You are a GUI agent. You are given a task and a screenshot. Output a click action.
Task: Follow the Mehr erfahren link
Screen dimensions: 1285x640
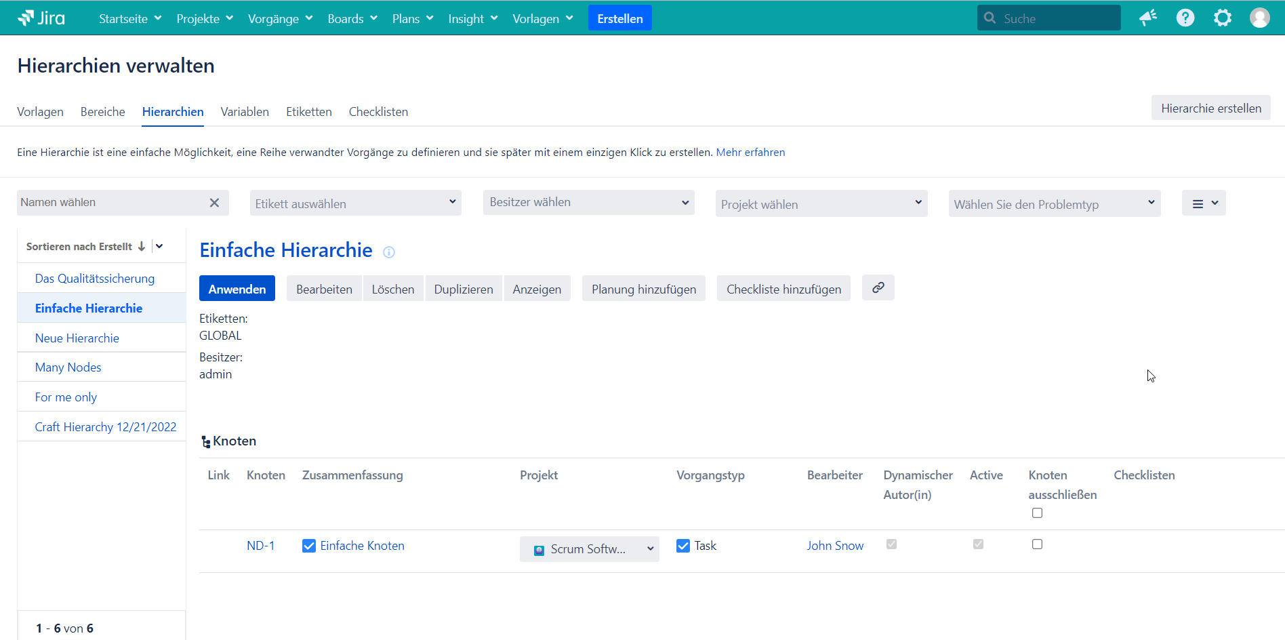click(750, 153)
